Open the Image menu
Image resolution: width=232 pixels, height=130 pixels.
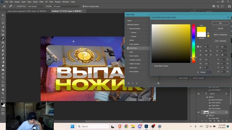17,2
